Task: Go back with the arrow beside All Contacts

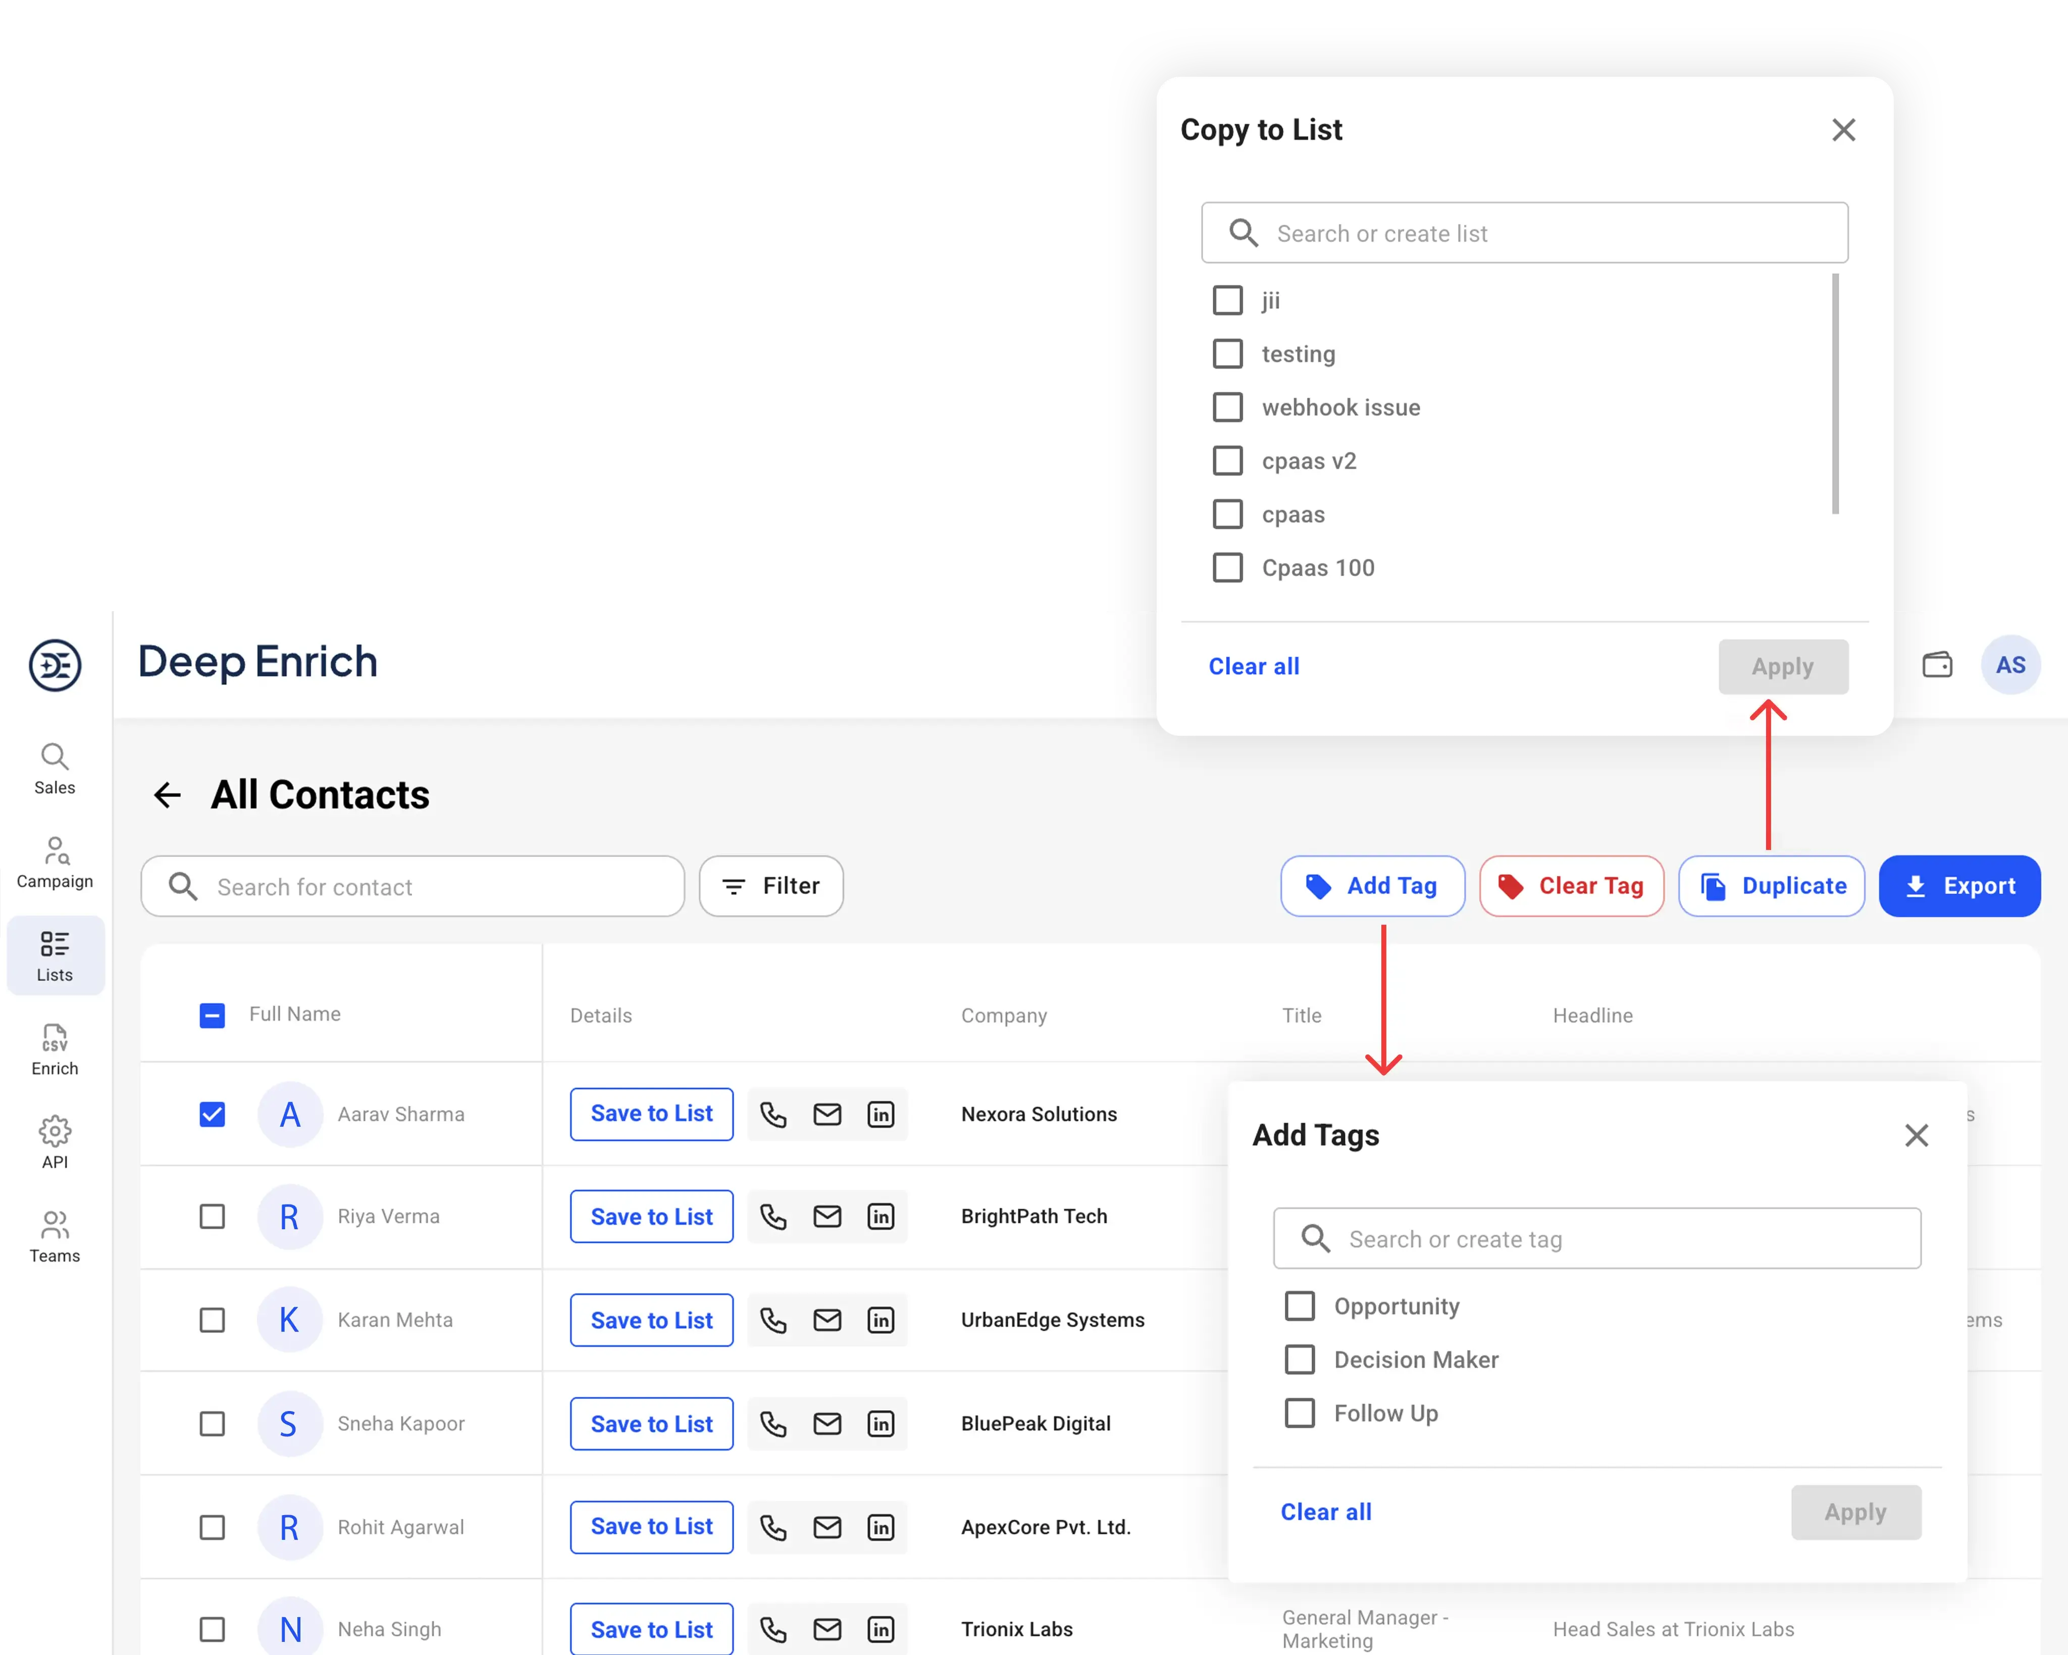Action: (x=168, y=795)
